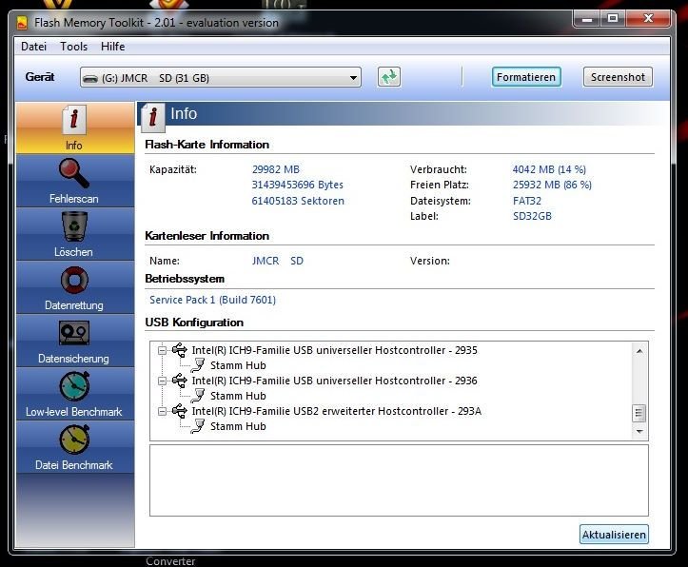Viewport: 688px width, 567px height.
Task: Select the USB2 erweiterter Hostcontroller 293A row
Action: click(x=337, y=411)
